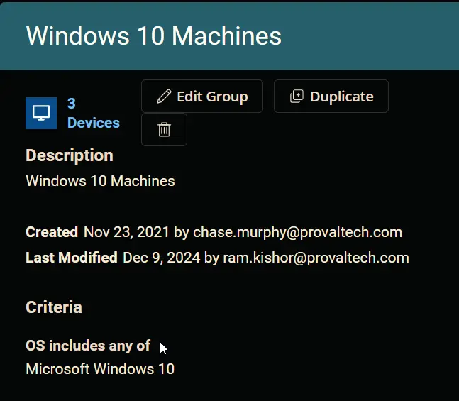Select the Microsoft Windows 10 criteria value
The image size is (459, 401).
100,369
